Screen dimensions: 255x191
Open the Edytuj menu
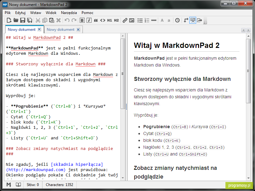click(20, 13)
